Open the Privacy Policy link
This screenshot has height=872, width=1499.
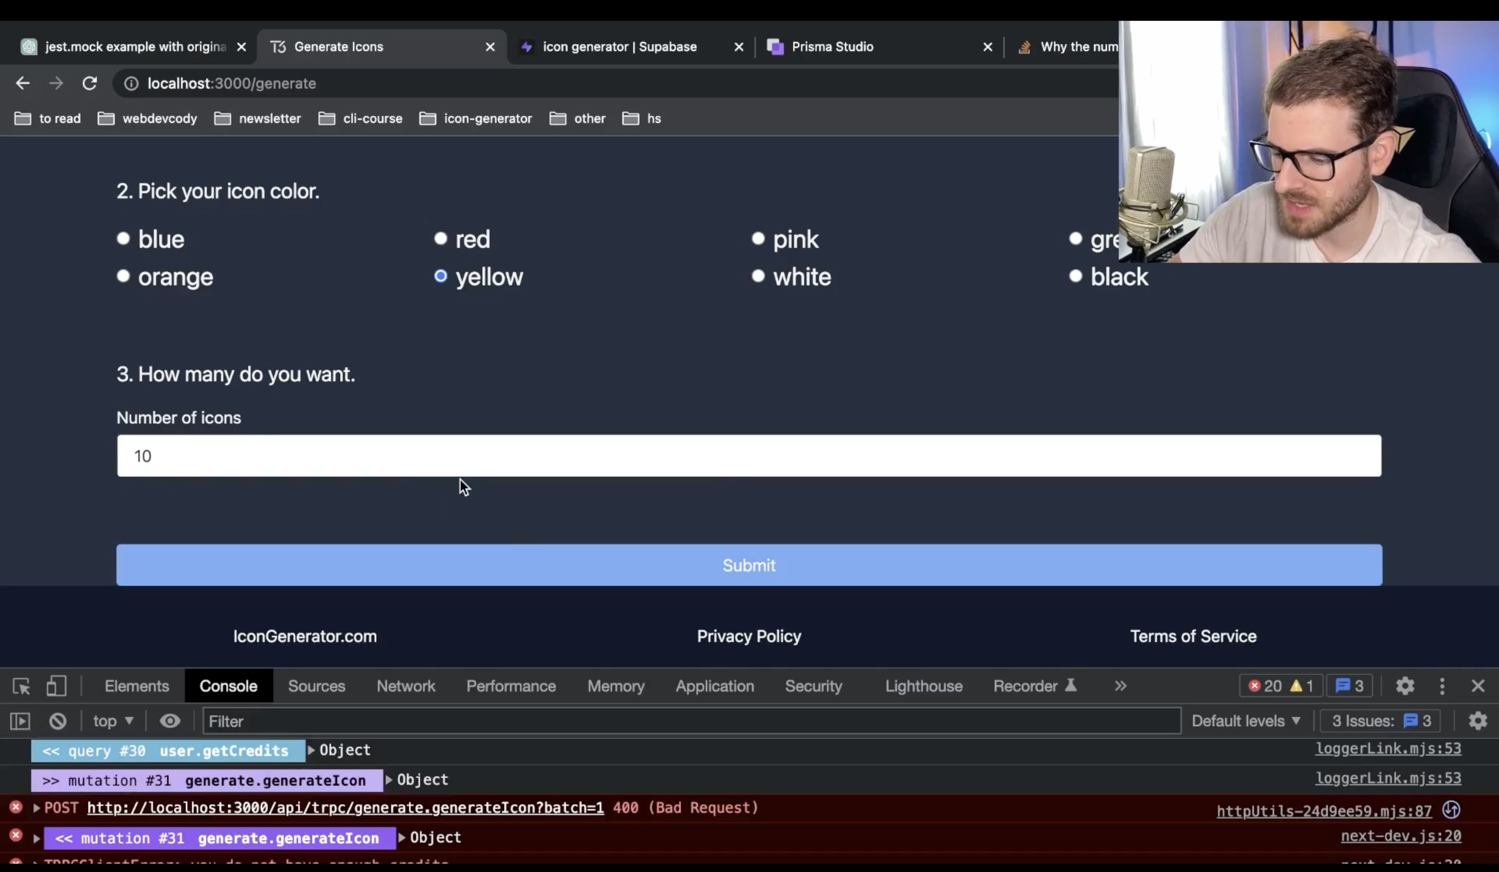click(749, 636)
